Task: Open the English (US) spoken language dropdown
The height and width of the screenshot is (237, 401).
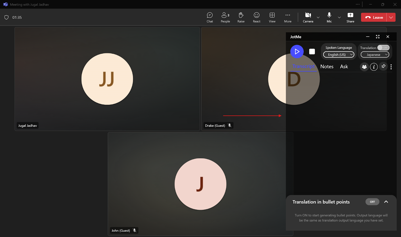Action: [x=339, y=55]
